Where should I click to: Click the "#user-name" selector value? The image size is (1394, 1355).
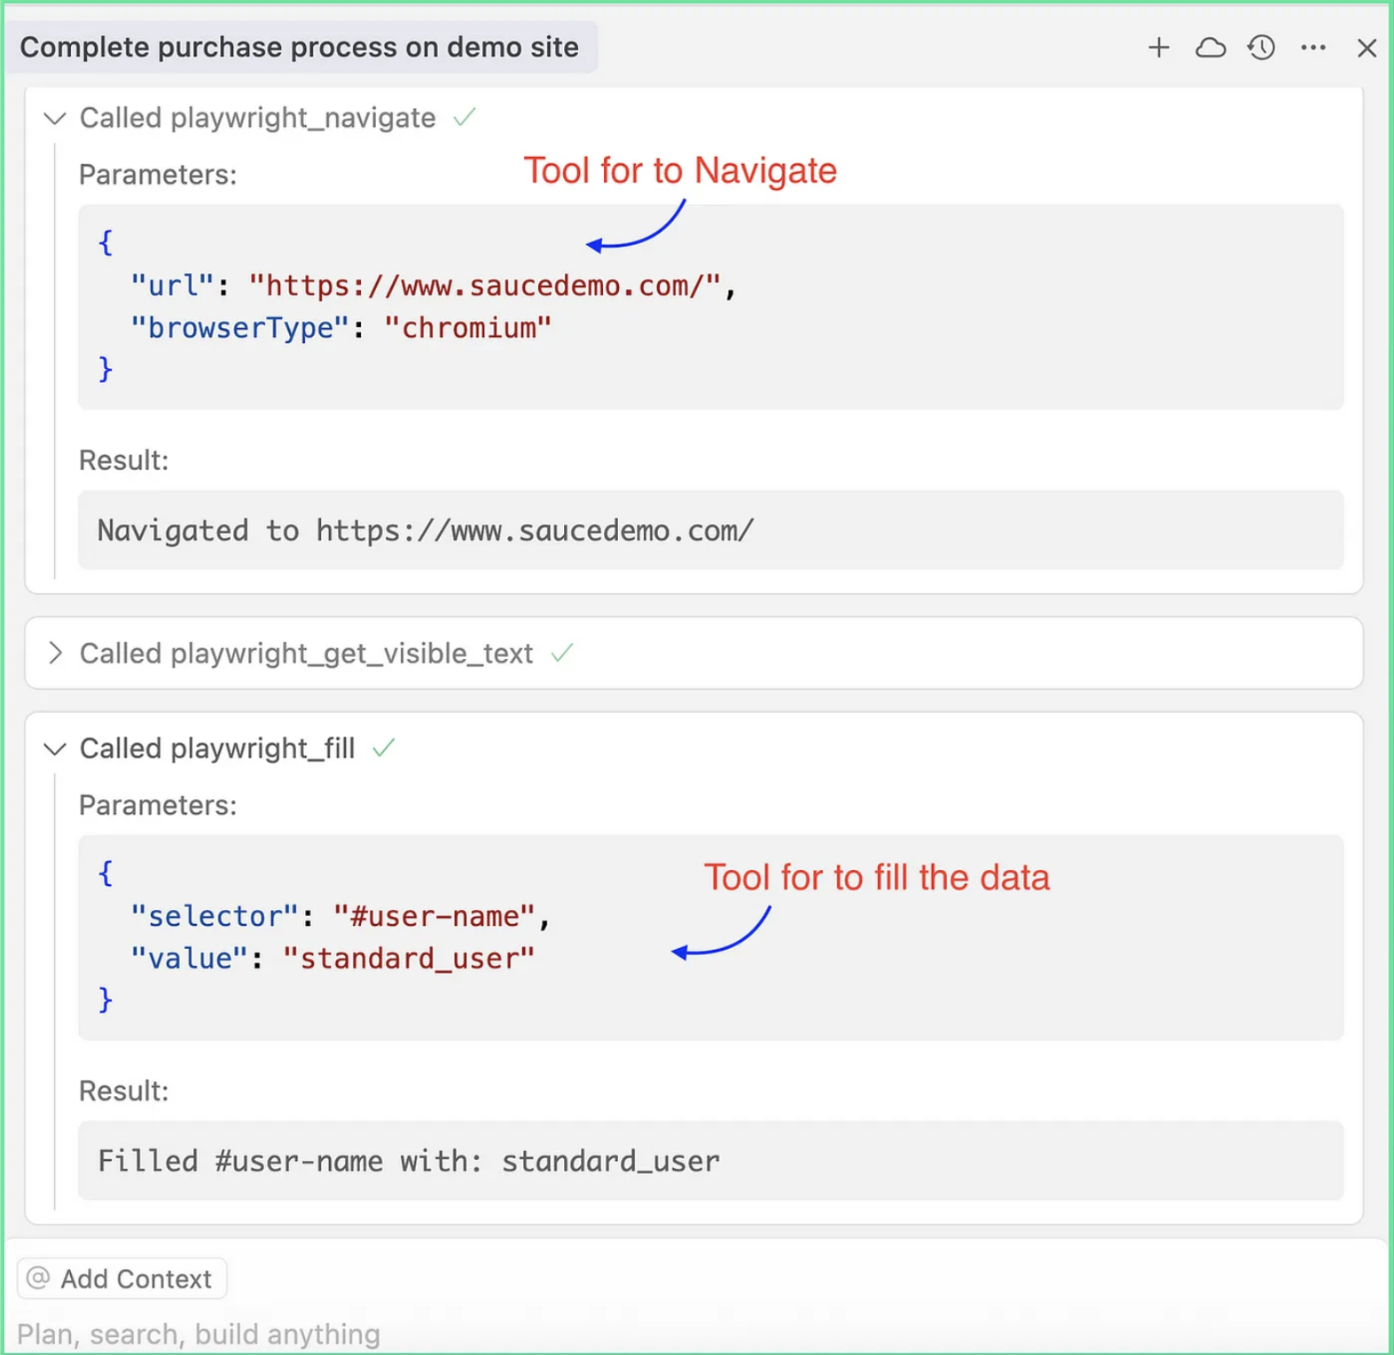point(434,916)
